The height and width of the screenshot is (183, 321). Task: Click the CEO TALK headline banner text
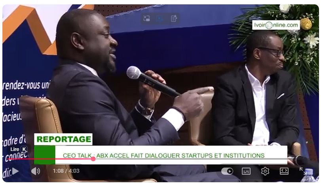pos(163,156)
